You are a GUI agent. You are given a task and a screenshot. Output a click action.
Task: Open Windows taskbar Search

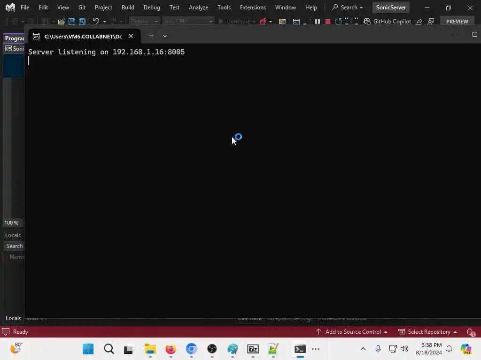109,349
